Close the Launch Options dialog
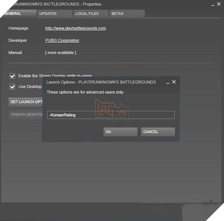 tap(174, 82)
